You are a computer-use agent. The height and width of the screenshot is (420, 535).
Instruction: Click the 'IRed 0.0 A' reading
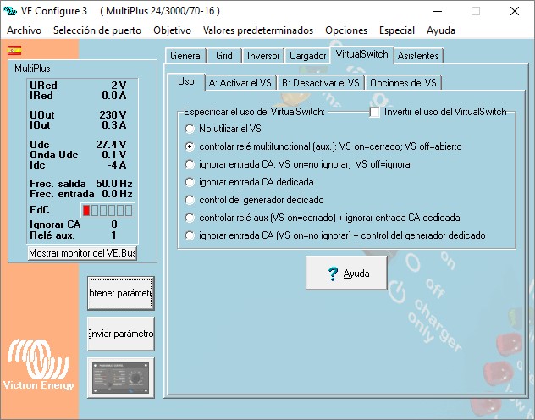[x=78, y=96]
